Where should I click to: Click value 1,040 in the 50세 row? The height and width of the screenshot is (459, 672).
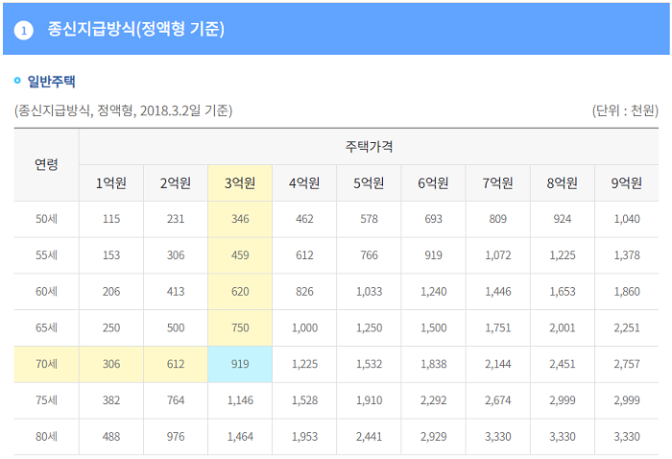[627, 219]
